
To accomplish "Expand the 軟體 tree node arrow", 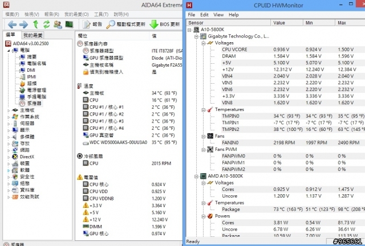I will pyautogui.click(x=9, y=170).
